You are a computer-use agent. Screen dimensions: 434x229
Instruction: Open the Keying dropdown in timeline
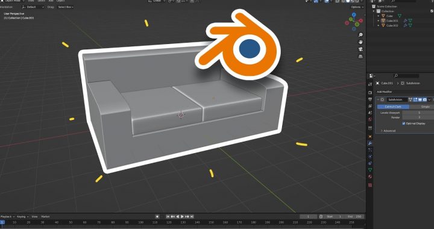point(22,216)
